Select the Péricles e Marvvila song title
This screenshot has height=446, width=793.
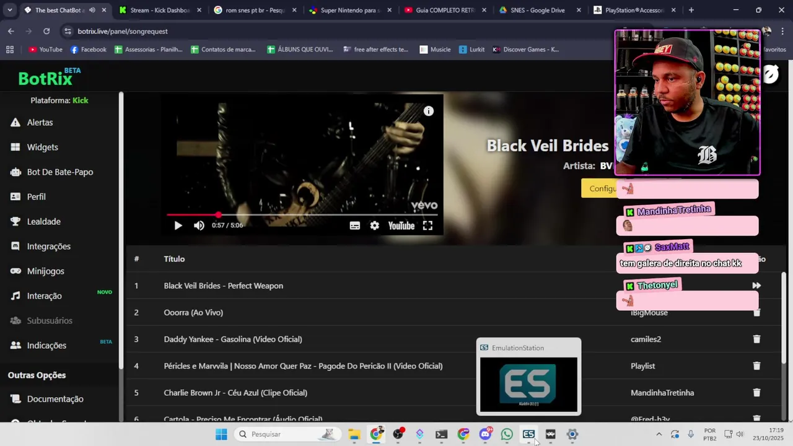pos(303,366)
